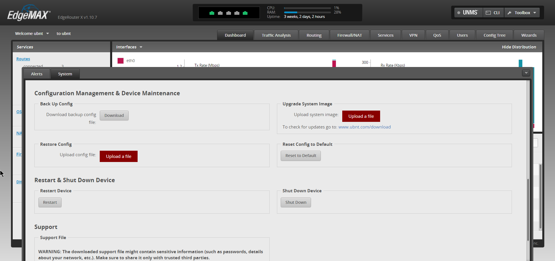Open the Firewall/NAT tab
The width and height of the screenshot is (555, 261).
tap(349, 35)
